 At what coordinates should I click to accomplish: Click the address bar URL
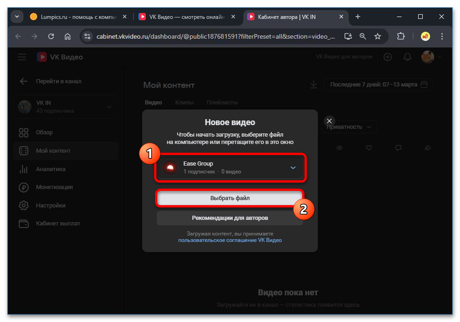(216, 36)
